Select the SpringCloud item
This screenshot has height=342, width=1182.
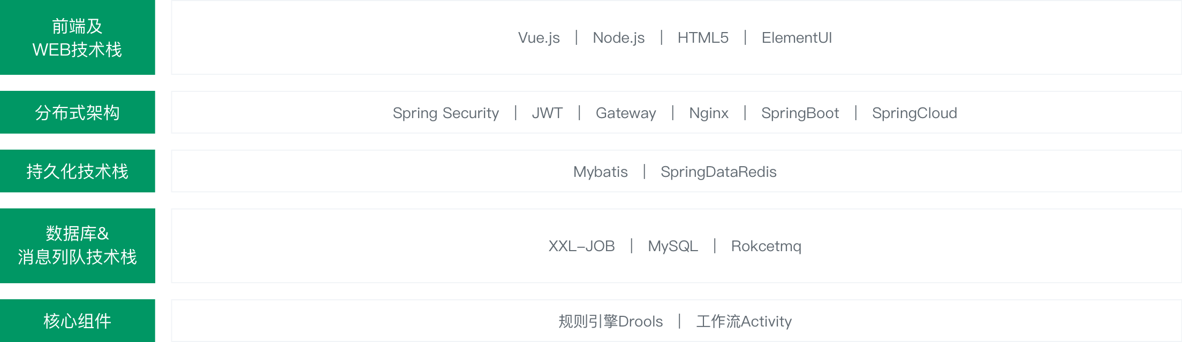point(914,113)
